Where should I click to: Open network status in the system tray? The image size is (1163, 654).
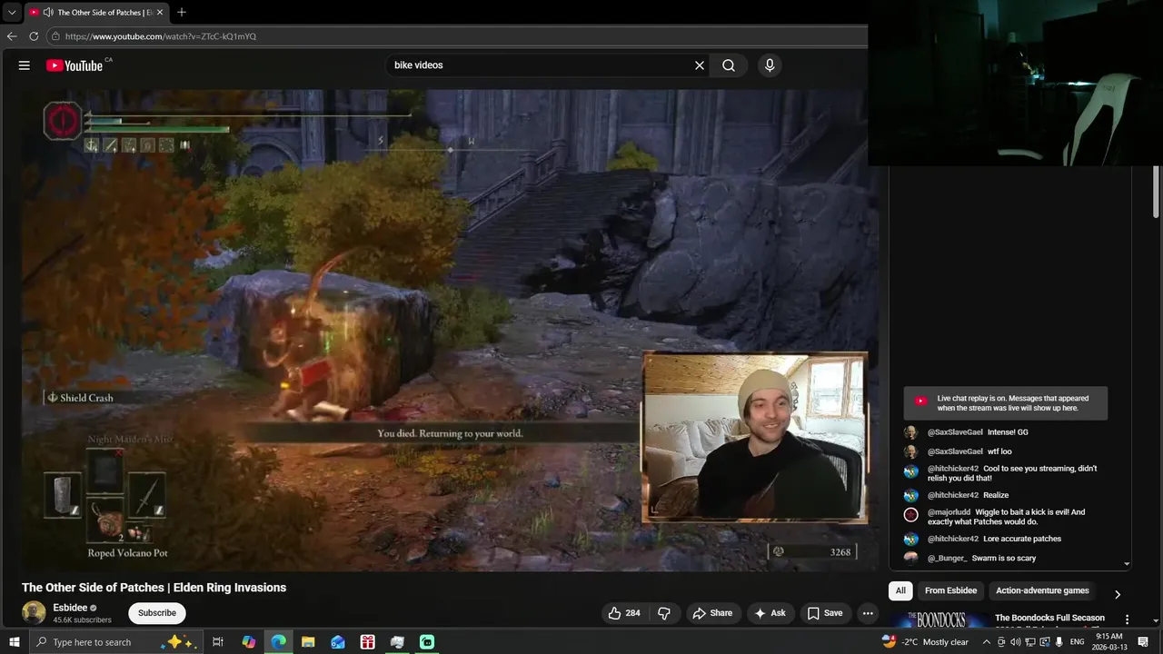tap(1029, 642)
